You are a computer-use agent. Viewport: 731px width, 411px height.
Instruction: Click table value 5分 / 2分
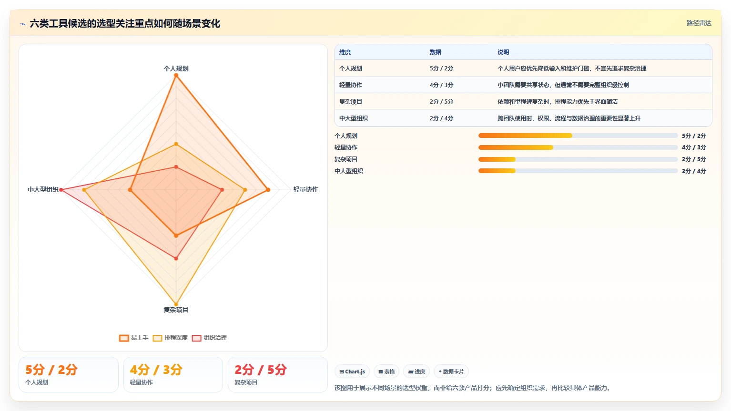[441, 68]
